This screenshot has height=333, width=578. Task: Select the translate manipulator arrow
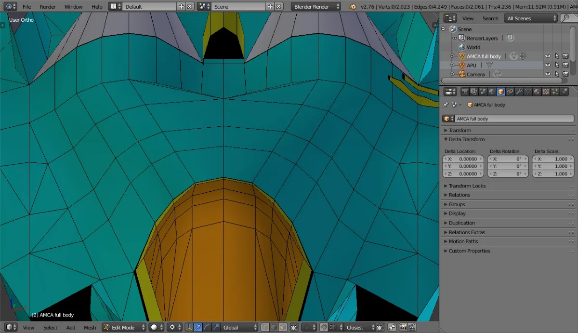point(198,327)
